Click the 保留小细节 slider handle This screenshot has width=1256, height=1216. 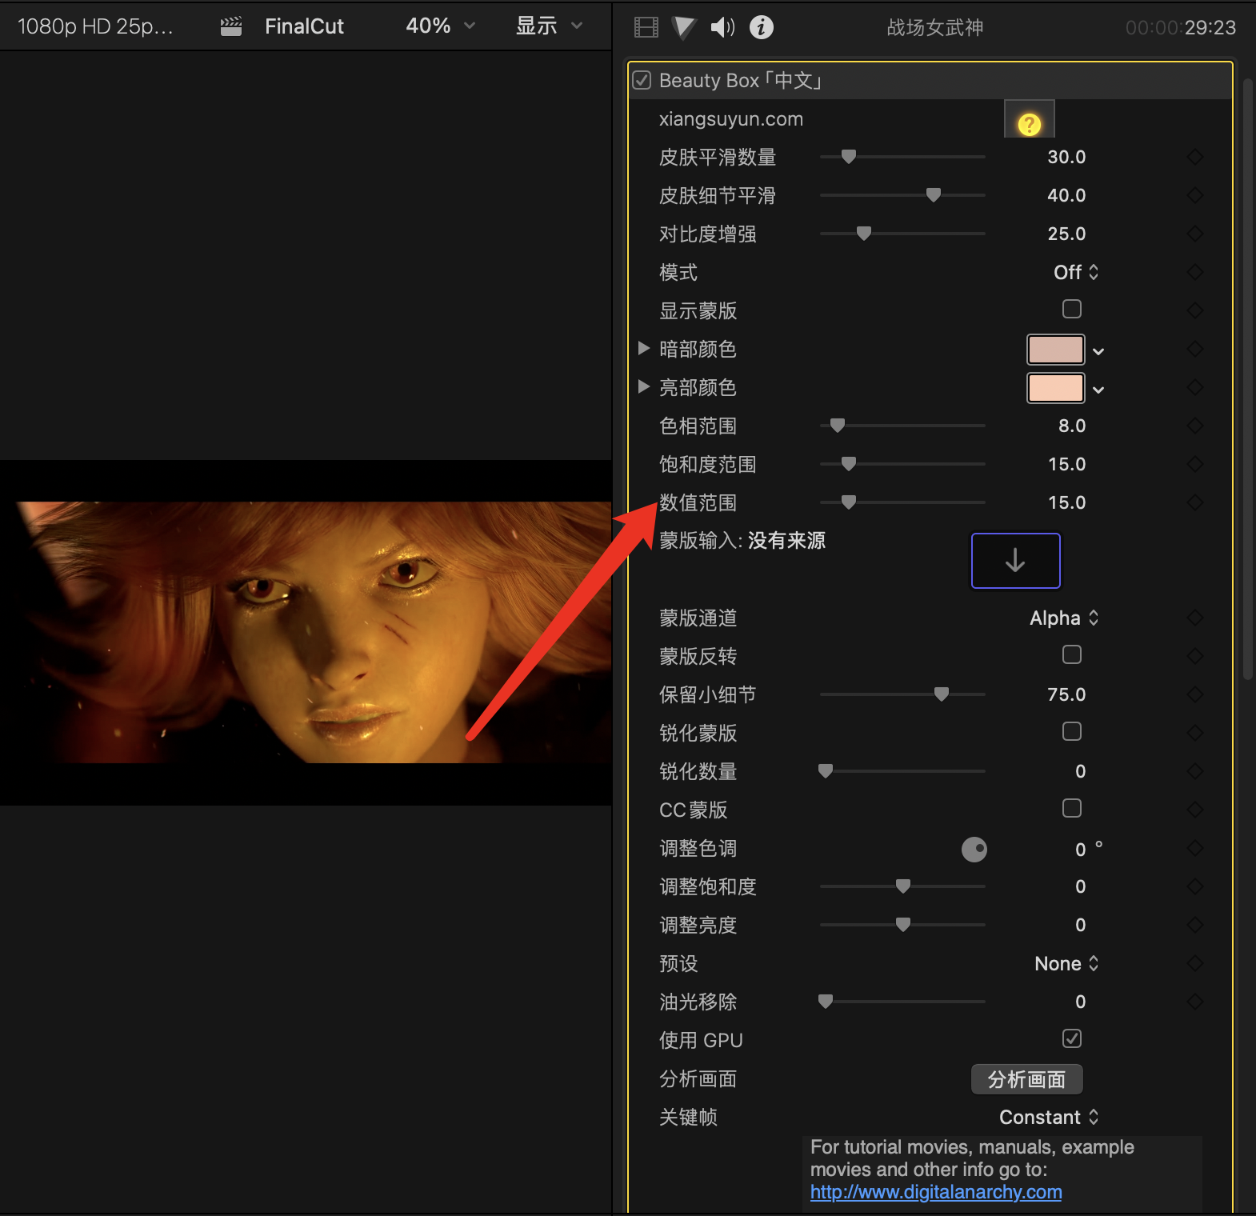[x=942, y=694]
